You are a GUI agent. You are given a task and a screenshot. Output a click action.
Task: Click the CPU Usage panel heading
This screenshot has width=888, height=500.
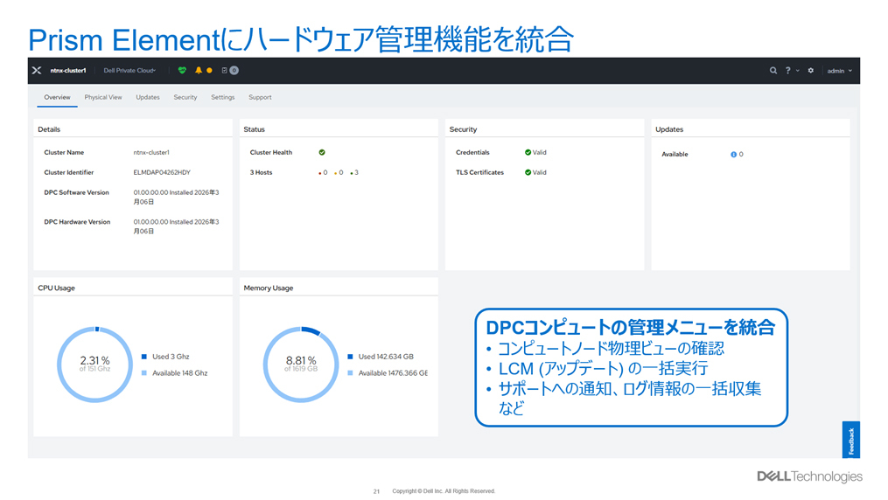[x=56, y=288]
